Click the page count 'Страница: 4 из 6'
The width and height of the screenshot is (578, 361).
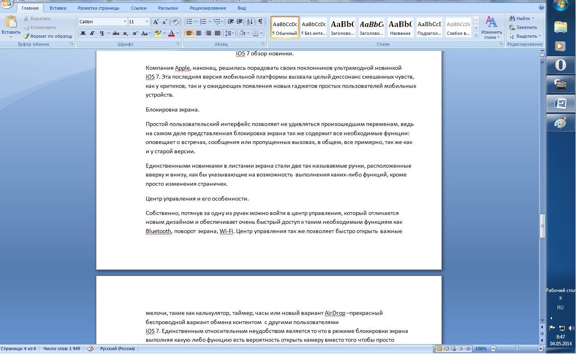(x=18, y=349)
